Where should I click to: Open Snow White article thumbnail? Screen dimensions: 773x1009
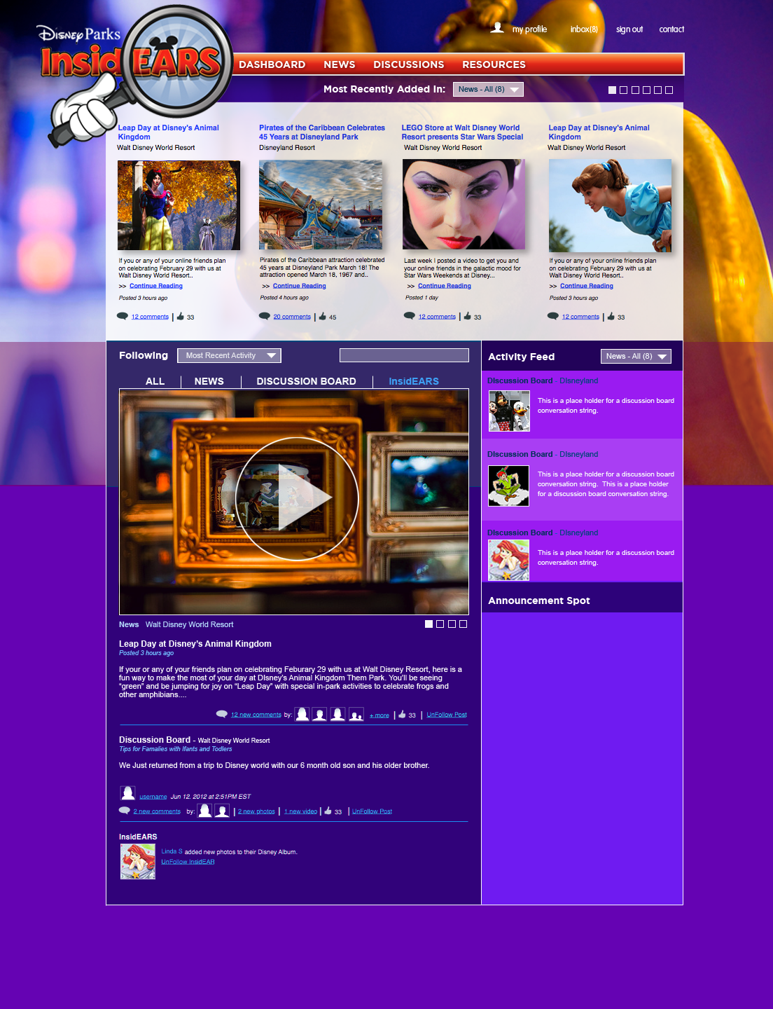tap(179, 205)
